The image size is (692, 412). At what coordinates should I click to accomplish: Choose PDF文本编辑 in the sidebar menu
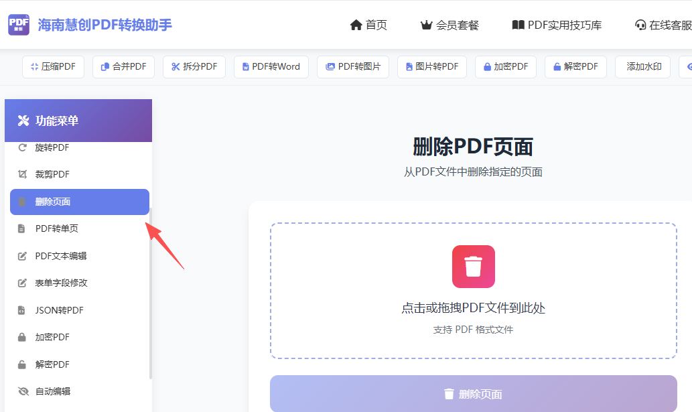80,256
